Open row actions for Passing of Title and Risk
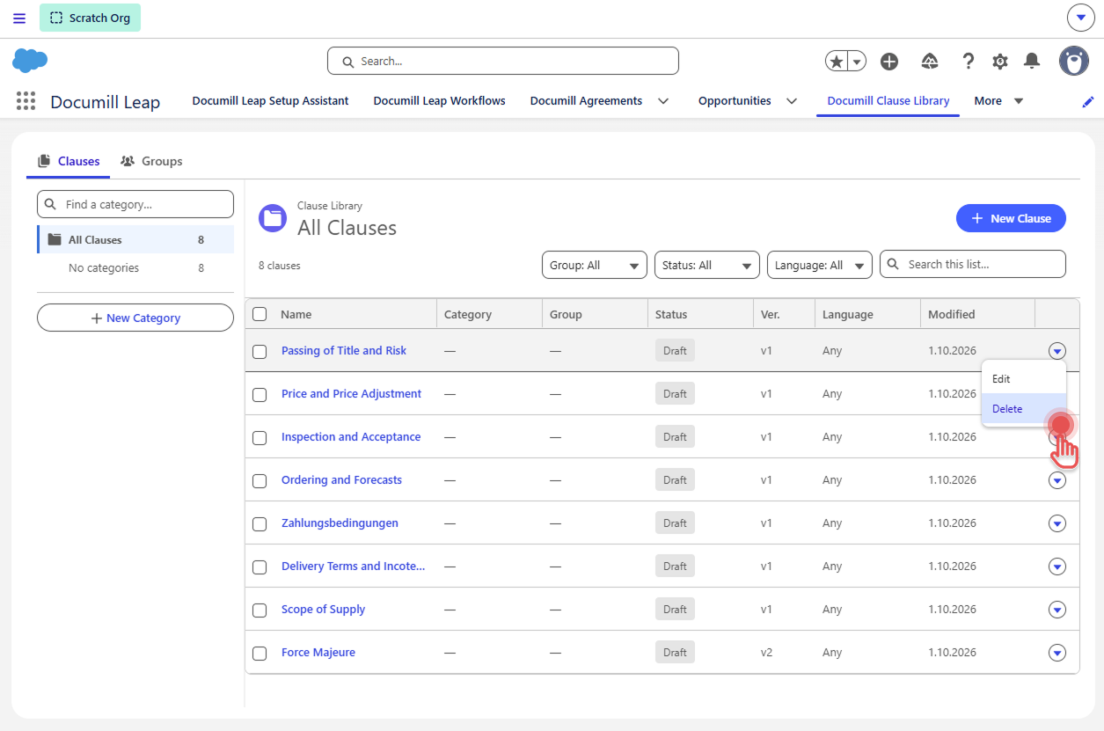 [x=1057, y=351]
